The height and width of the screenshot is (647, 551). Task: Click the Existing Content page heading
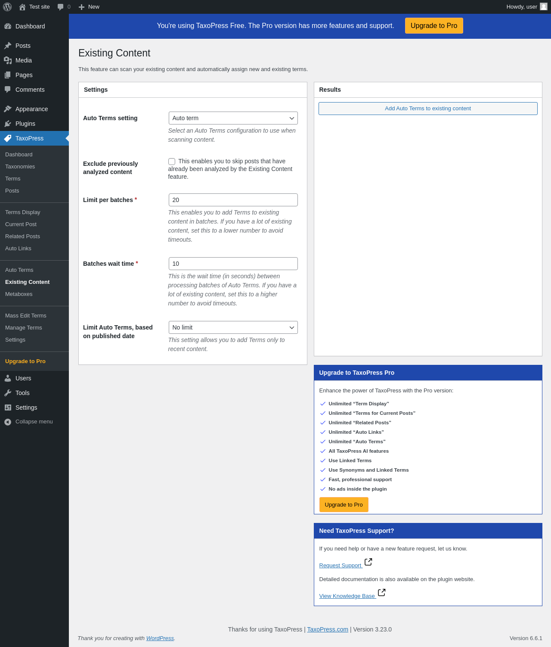[115, 53]
